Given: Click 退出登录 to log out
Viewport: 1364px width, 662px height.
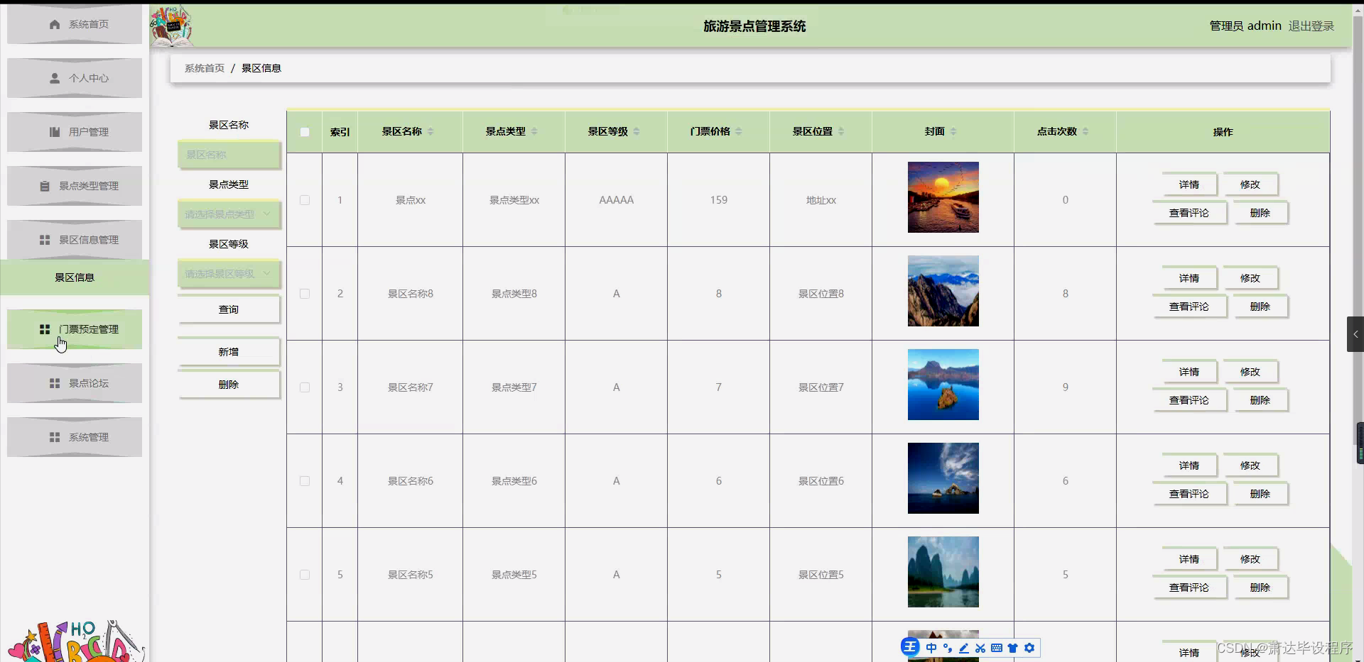Looking at the screenshot, I should point(1311,26).
